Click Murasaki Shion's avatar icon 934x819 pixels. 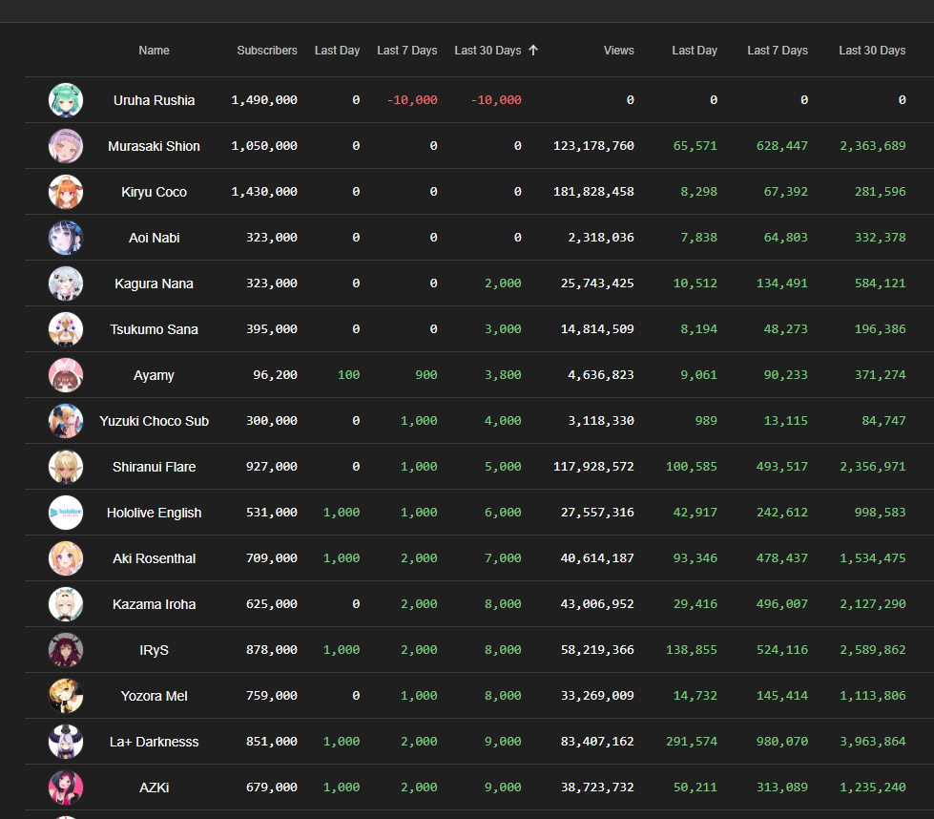tap(66, 146)
